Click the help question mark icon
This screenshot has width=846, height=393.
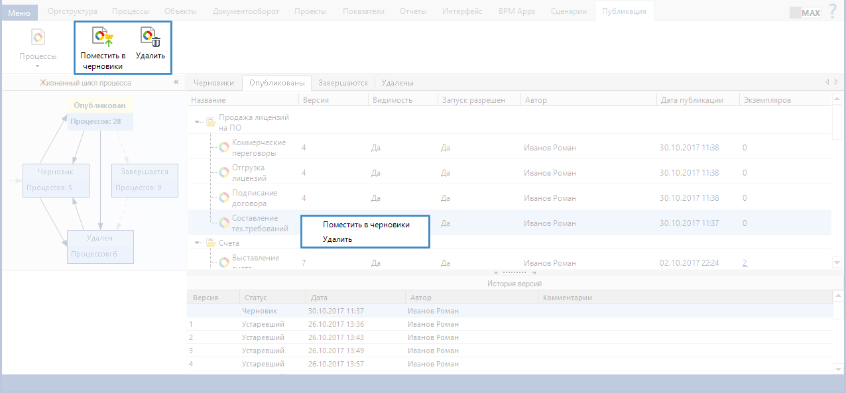tap(833, 11)
